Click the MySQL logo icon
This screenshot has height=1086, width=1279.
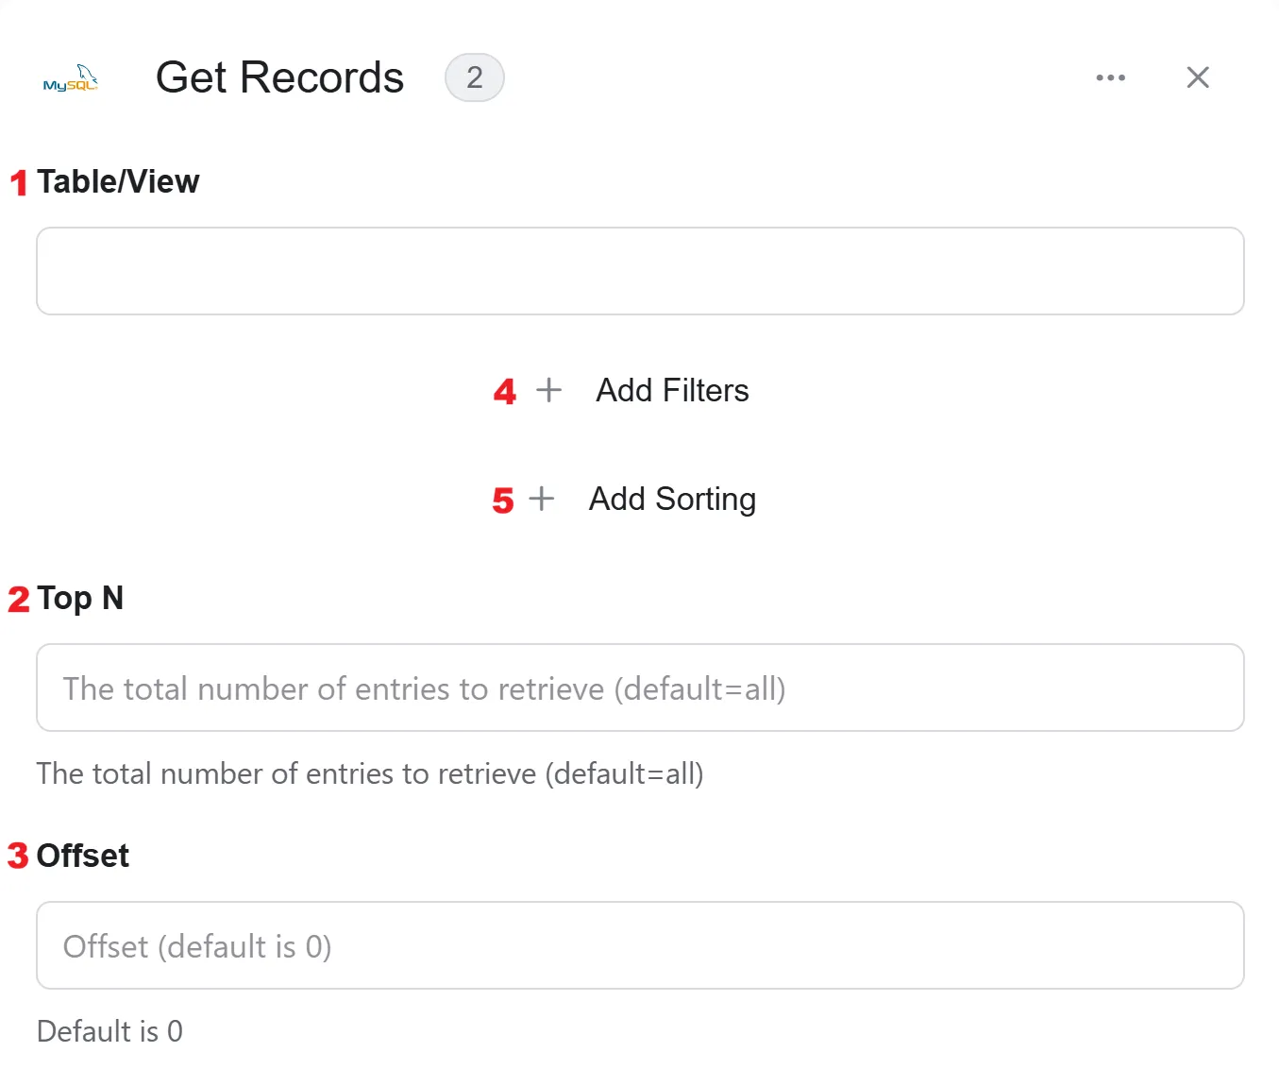click(x=71, y=78)
